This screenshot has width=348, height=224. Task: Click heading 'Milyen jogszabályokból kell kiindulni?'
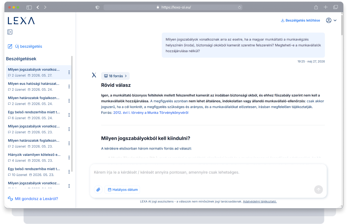click(x=146, y=138)
